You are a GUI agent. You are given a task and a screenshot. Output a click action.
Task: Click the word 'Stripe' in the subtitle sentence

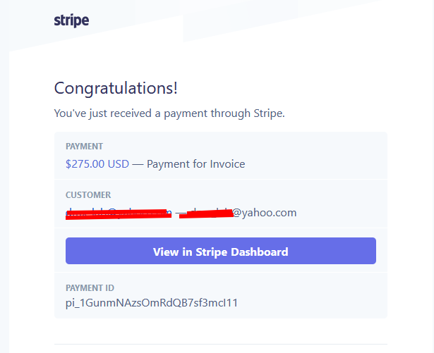click(x=268, y=113)
